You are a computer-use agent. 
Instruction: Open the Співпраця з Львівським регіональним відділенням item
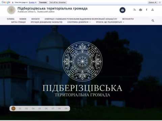click(81, 19)
